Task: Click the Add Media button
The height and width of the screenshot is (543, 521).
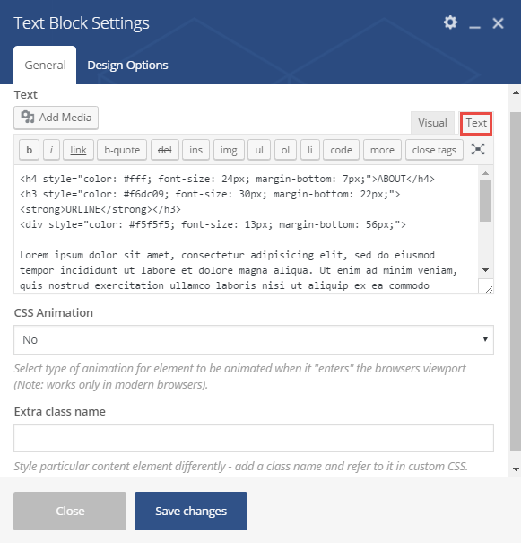Action: click(56, 118)
